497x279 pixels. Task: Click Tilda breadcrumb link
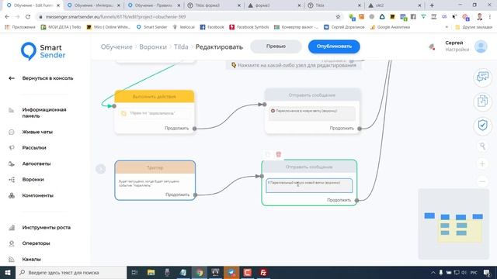181,46
